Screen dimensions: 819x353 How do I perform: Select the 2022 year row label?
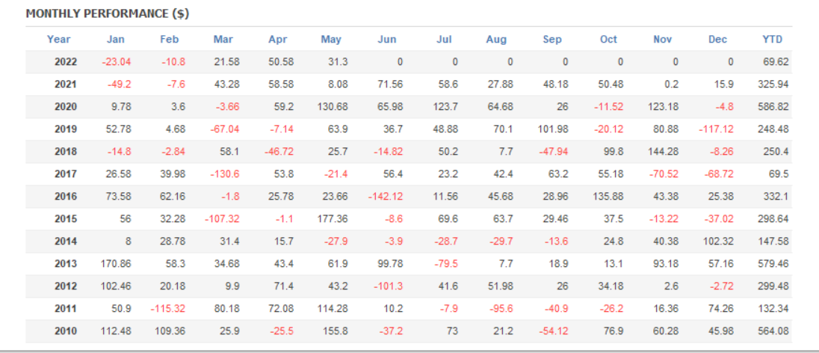pyautogui.click(x=66, y=62)
